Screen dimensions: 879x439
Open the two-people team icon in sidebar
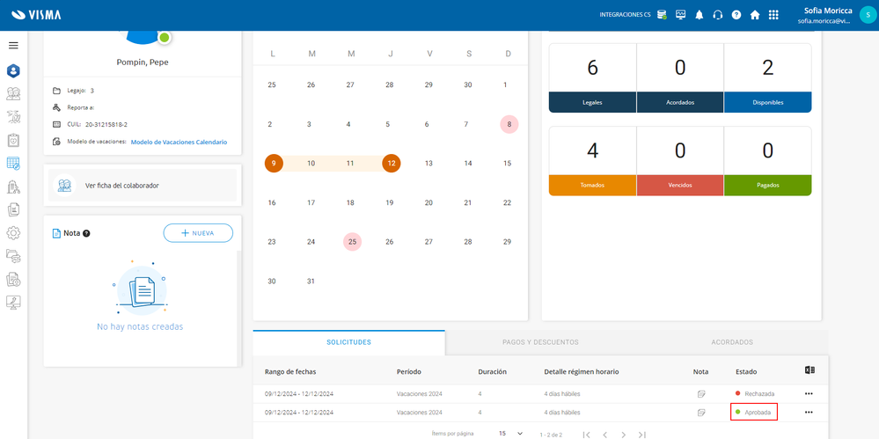13,93
